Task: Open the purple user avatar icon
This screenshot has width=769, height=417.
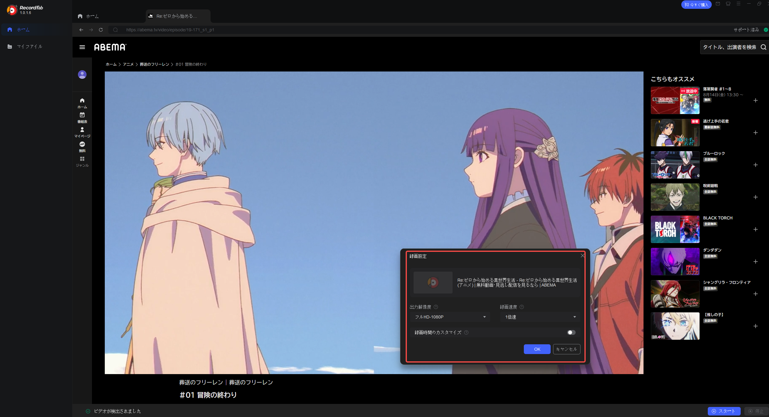Action: tap(82, 75)
